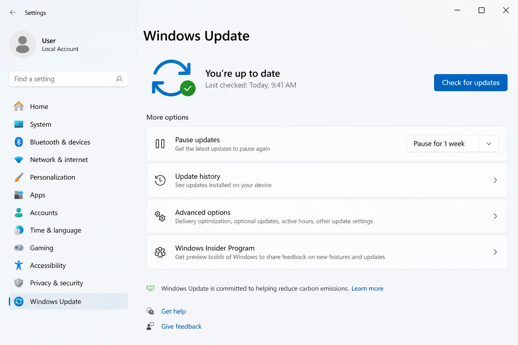
Task: Open Windows Insider Program row
Action: (x=327, y=252)
